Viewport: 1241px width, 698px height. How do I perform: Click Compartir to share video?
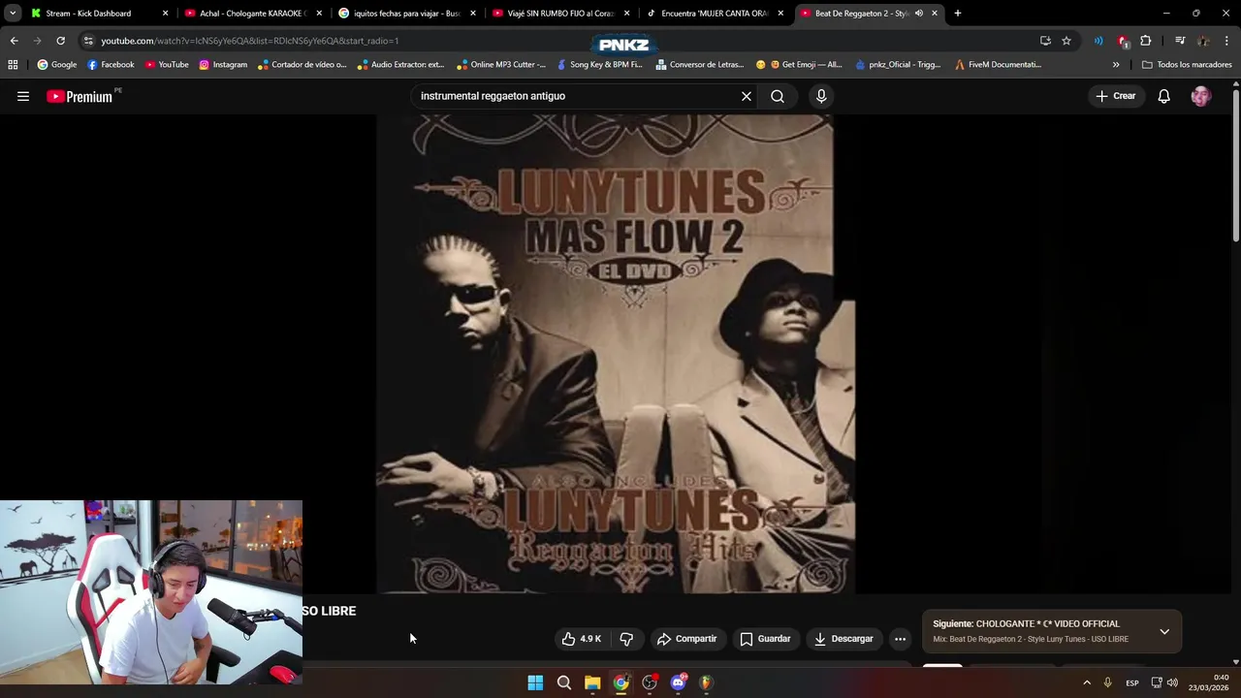click(686, 639)
